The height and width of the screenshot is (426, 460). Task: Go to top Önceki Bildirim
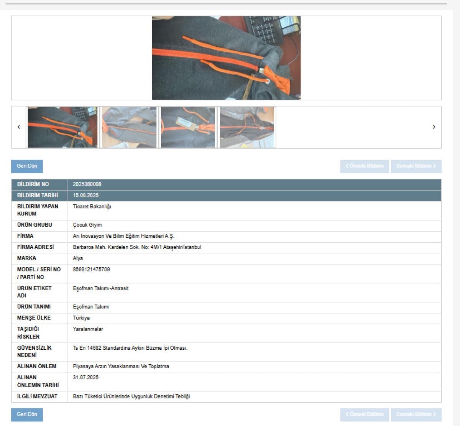(364, 166)
